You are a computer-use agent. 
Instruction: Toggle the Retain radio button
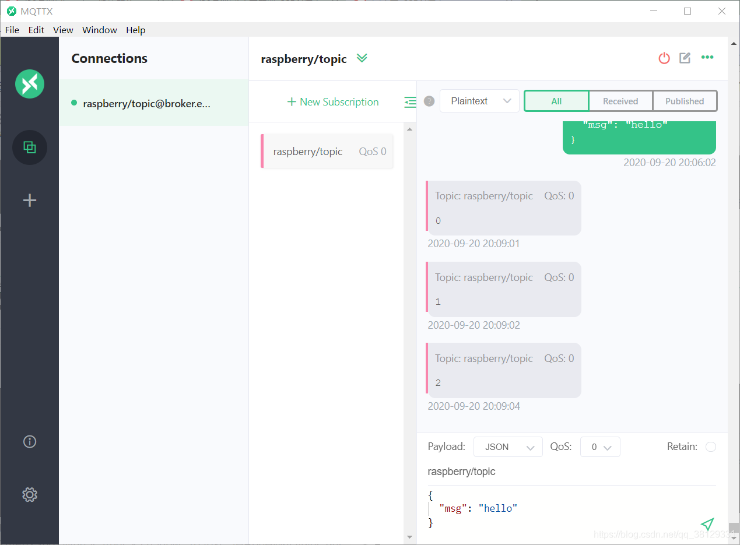pyautogui.click(x=711, y=447)
